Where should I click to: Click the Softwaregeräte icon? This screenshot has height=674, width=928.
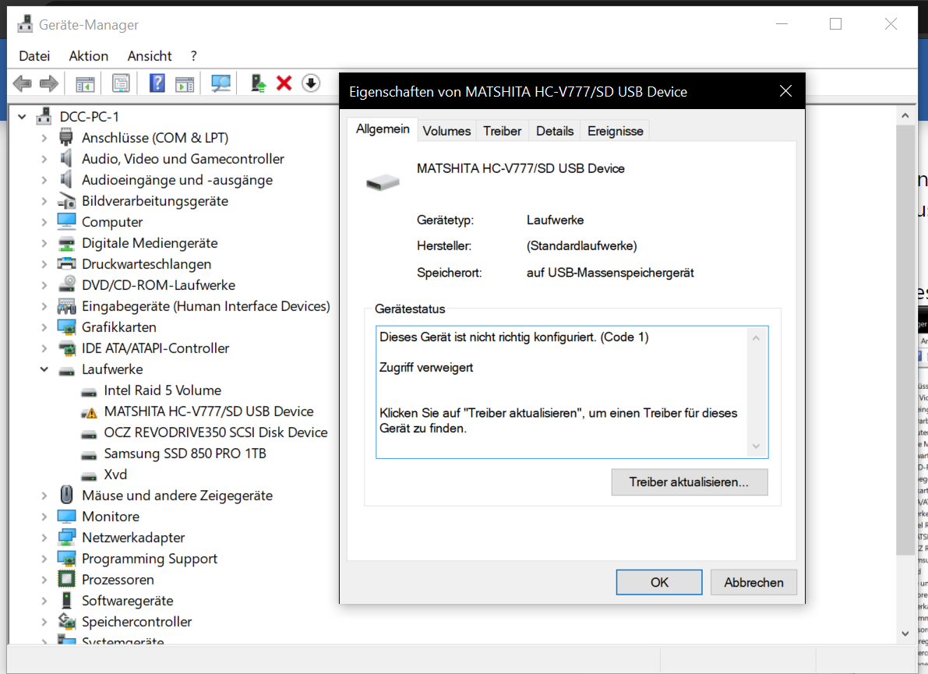66,601
